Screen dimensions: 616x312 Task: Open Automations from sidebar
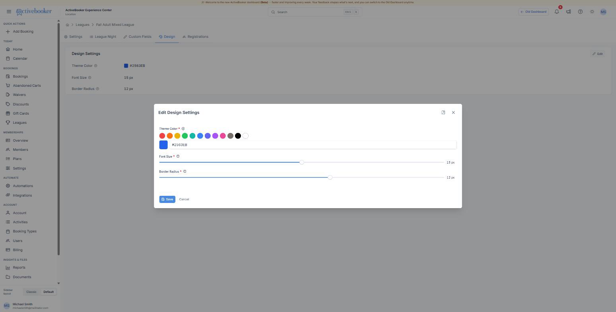(x=23, y=186)
